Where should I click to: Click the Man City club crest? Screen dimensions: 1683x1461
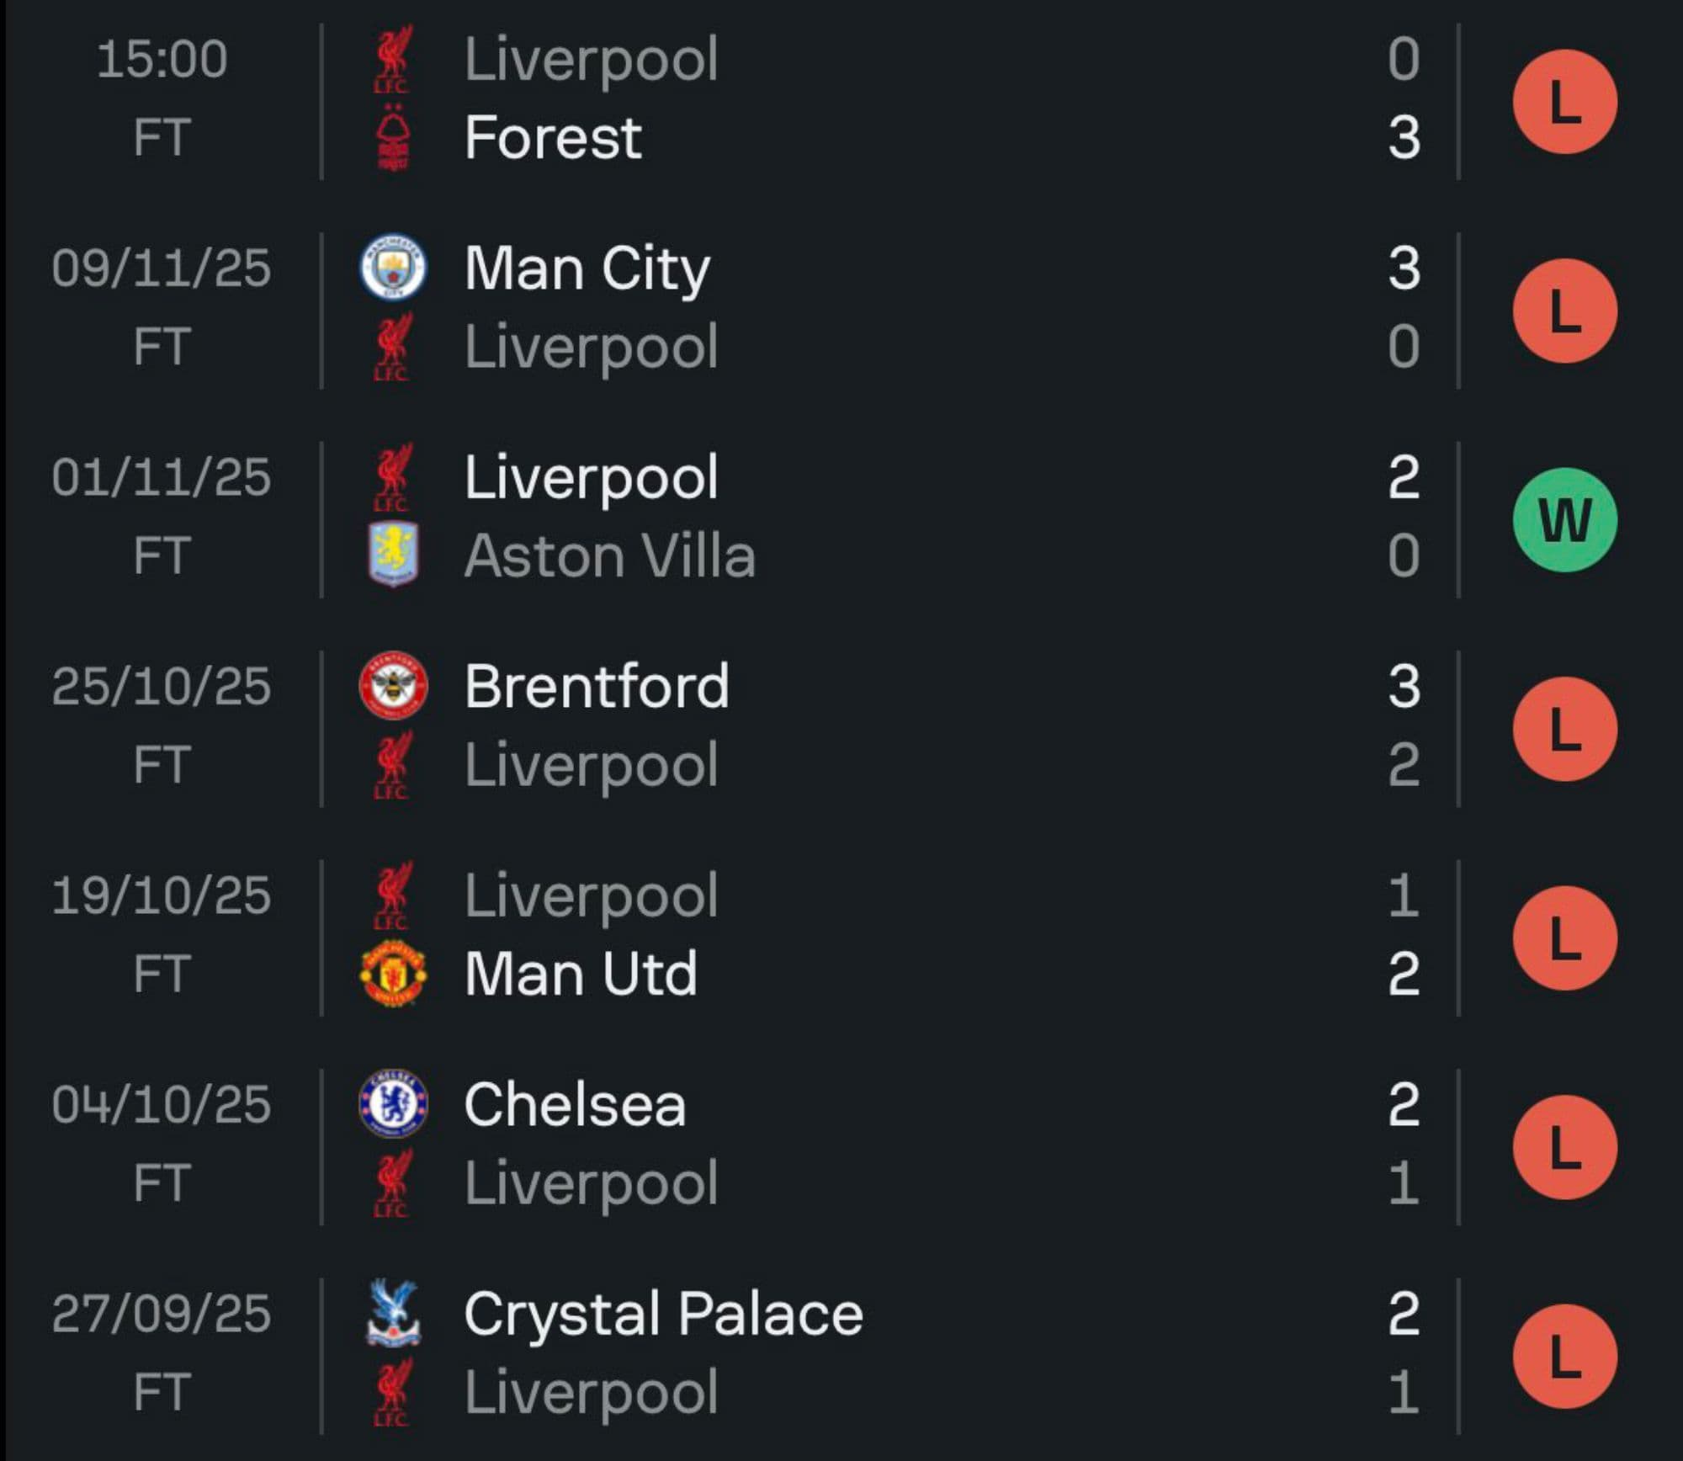point(393,268)
